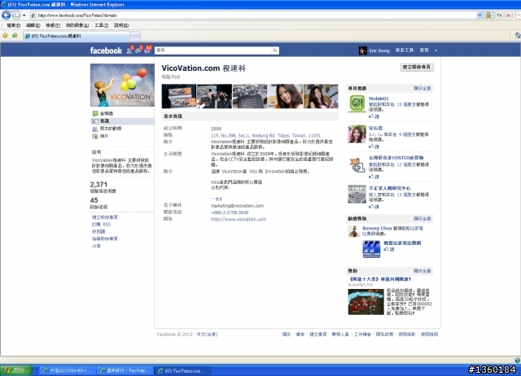
Task: Open the tools menu 工具
Action: [x=101, y=25]
